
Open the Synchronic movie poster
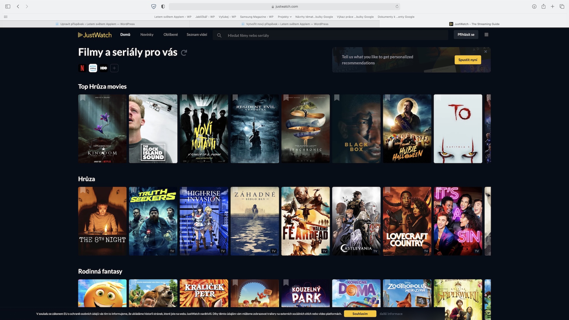click(x=305, y=129)
